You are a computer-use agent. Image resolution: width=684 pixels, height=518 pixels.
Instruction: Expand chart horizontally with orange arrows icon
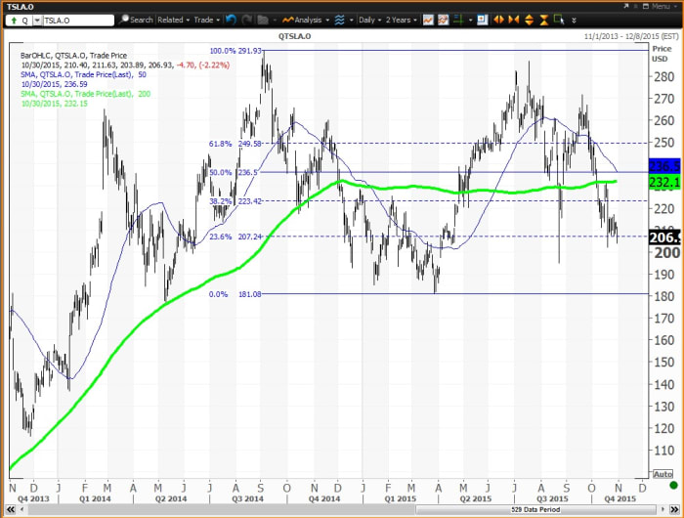click(x=498, y=20)
